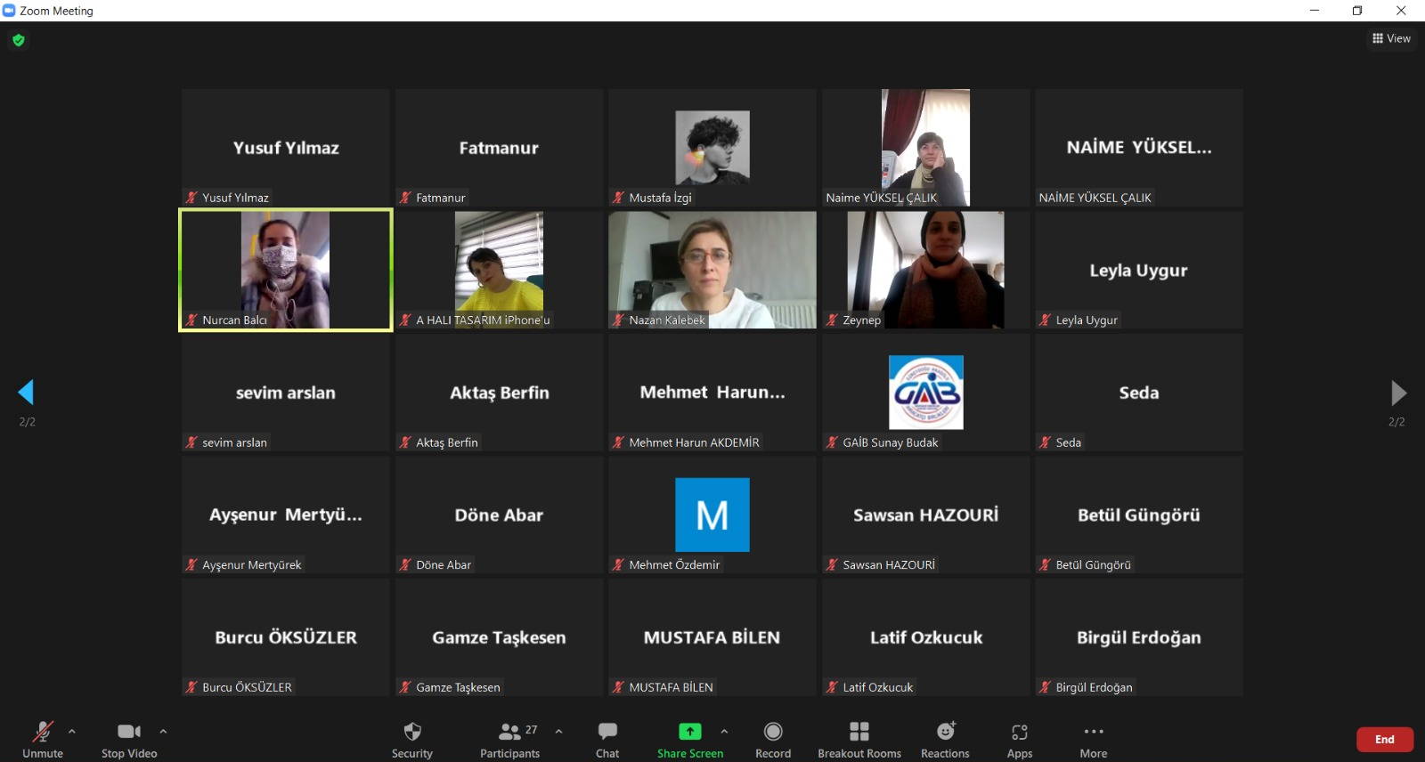Open Breakout Rooms

(x=859, y=738)
